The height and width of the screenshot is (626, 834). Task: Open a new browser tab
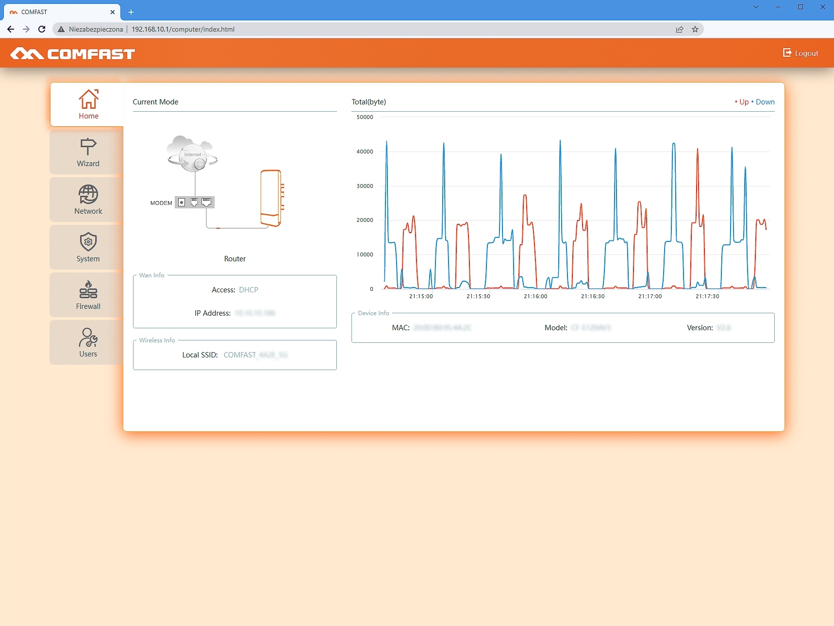[x=131, y=12]
